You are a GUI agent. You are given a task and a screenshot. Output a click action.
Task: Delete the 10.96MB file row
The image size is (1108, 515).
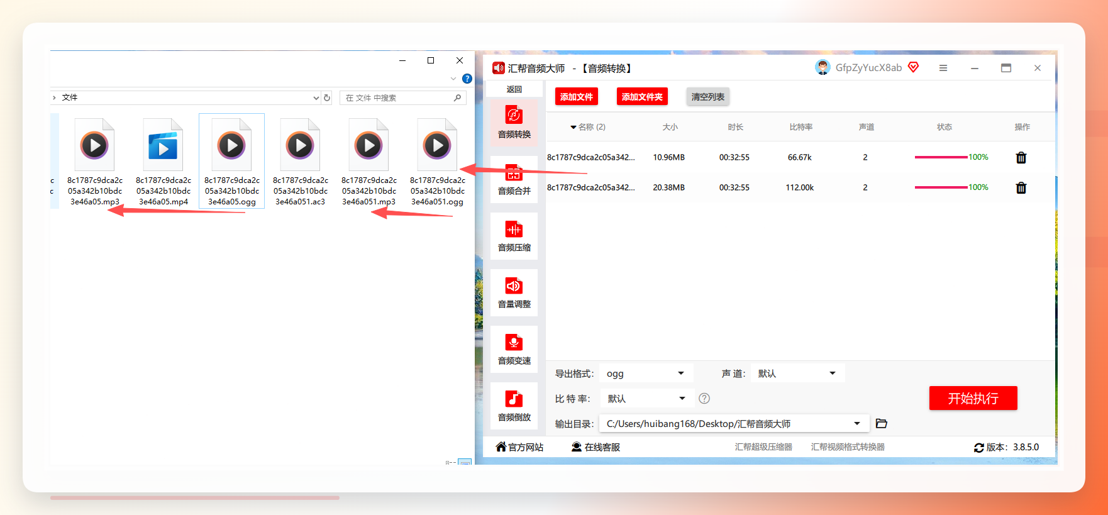1021,158
